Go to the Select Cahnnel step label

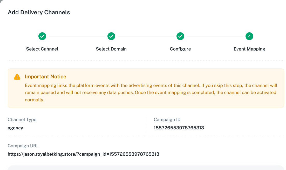(42, 49)
